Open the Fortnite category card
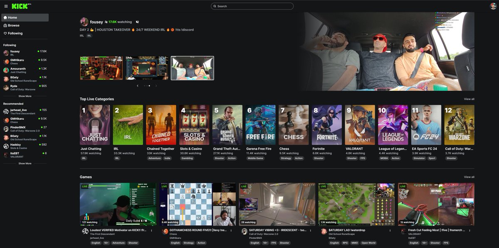The height and width of the screenshot is (248, 499). 327,125
